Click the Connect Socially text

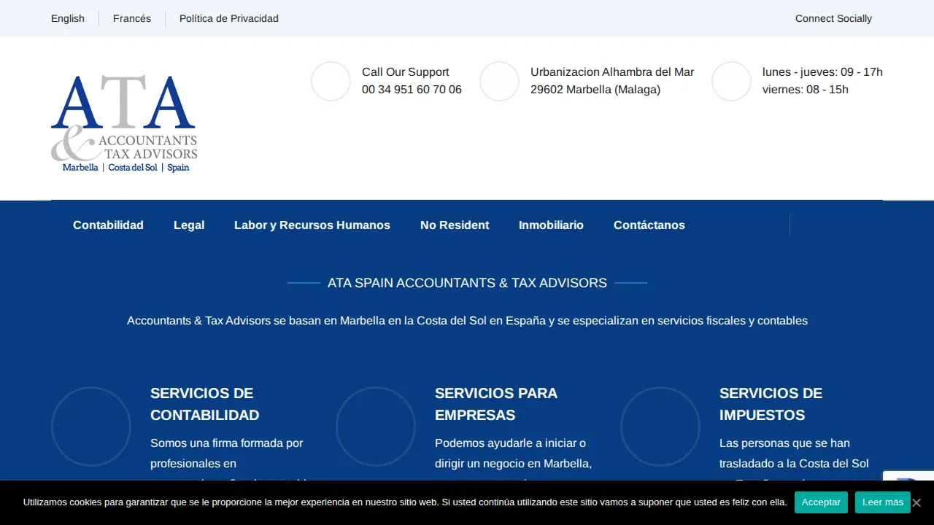pos(833,18)
